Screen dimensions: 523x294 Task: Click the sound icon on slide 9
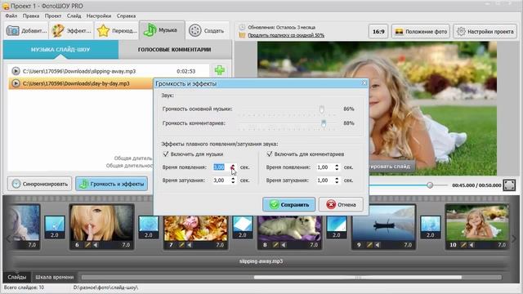(378, 245)
